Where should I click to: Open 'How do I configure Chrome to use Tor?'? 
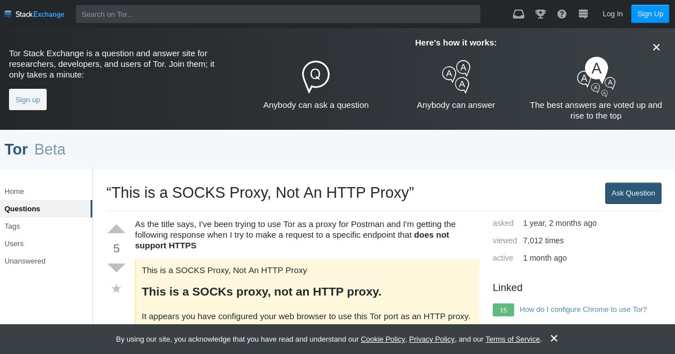click(583, 310)
